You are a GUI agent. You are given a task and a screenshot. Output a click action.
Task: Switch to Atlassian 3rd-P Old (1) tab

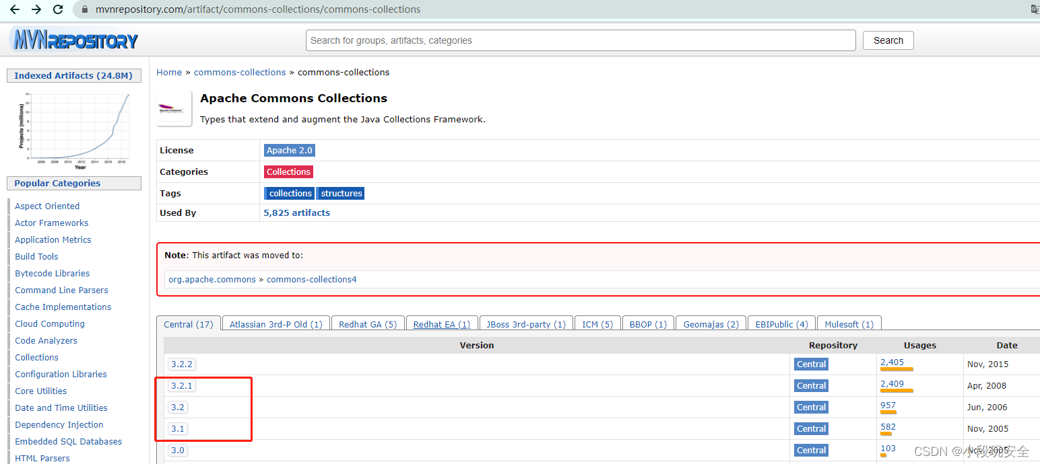(x=275, y=324)
